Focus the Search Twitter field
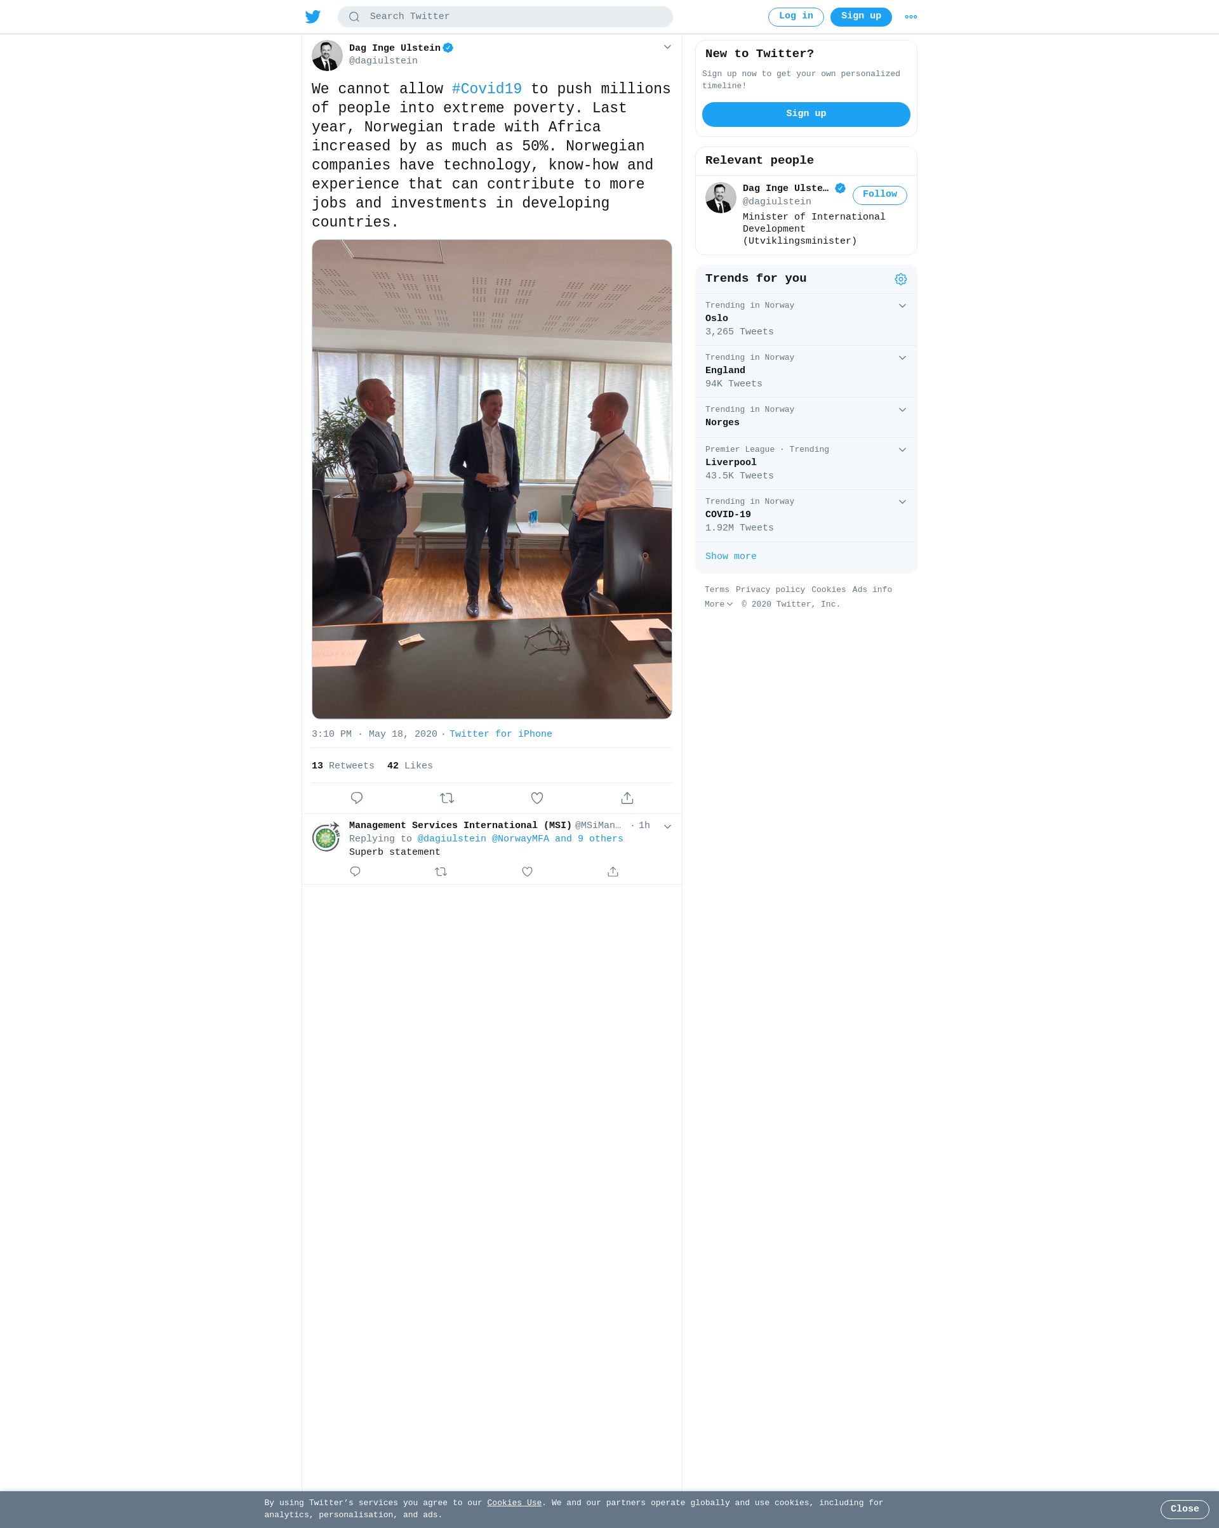1219x1528 pixels. pyautogui.click(x=505, y=17)
